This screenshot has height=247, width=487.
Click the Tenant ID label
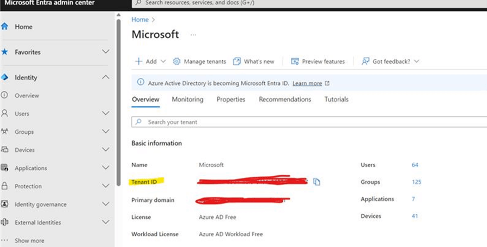[x=144, y=182]
